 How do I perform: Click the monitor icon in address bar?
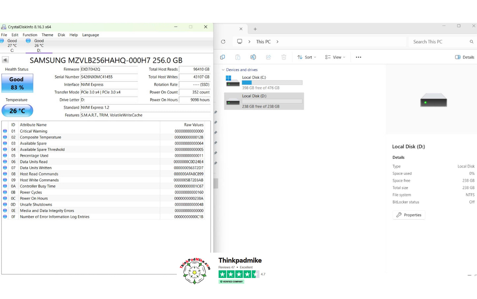(240, 41)
